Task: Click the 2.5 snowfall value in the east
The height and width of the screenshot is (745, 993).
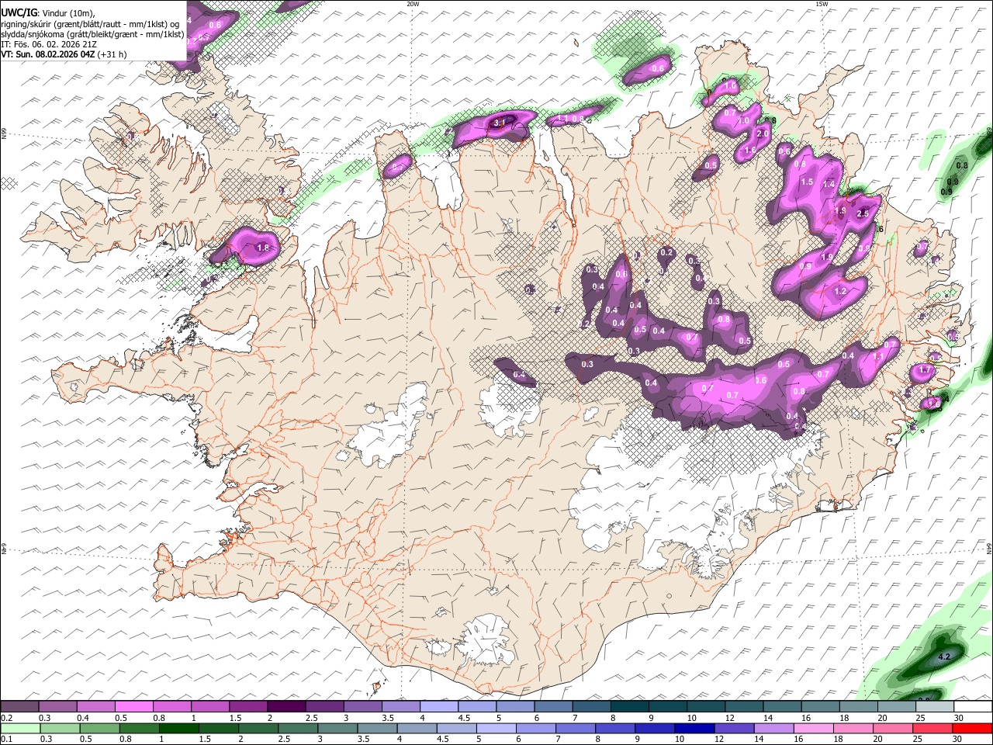Action: point(863,213)
